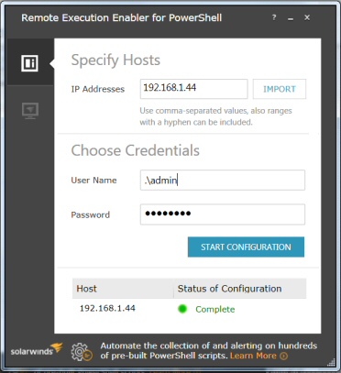Click the green Complete status indicator
This screenshot has height=373, width=341.
point(182,309)
